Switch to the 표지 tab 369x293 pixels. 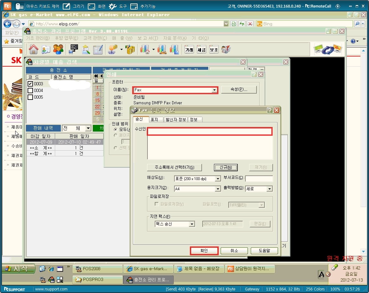154,120
